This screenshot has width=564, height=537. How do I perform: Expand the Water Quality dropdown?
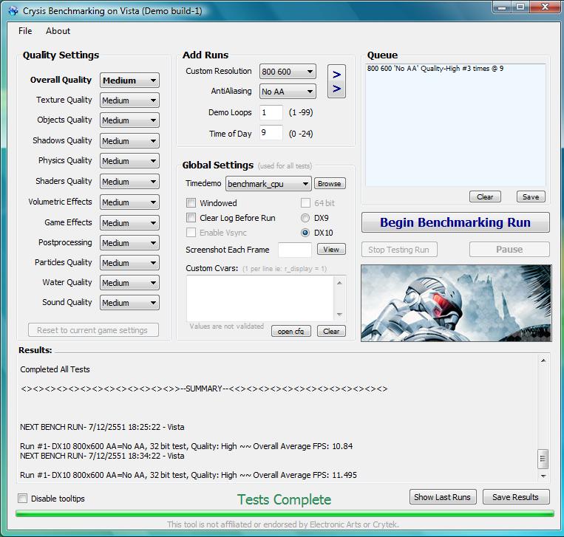129,283
